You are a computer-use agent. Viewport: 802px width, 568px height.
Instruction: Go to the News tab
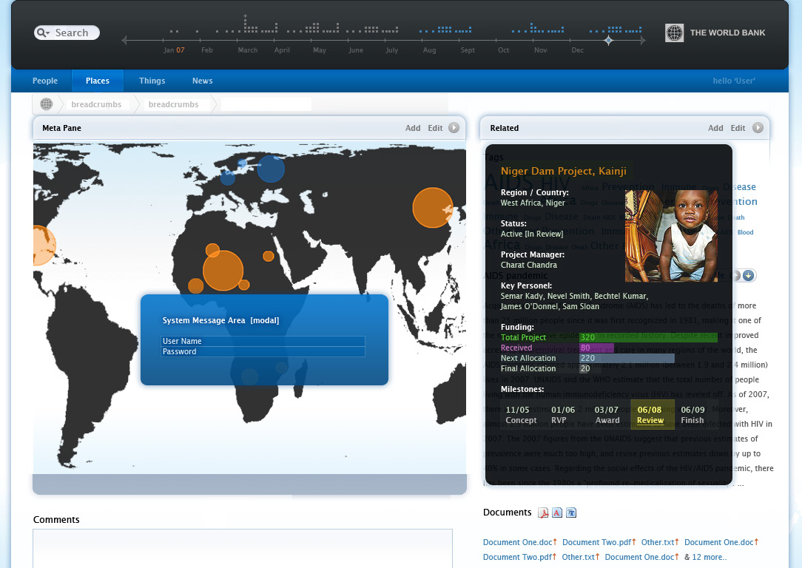[202, 81]
